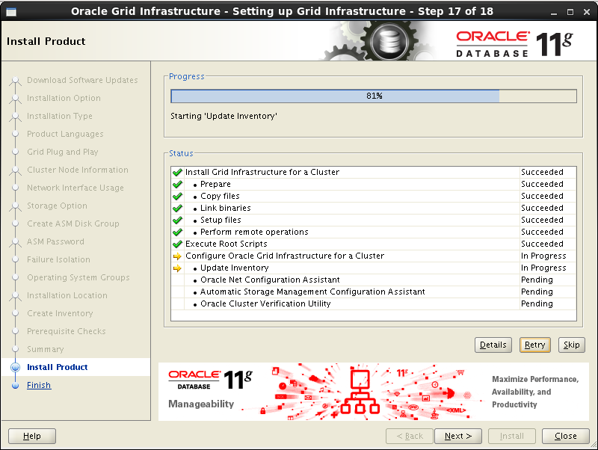This screenshot has width=598, height=450.
Task: Select Install Product step in sidebar
Action: [x=57, y=367]
